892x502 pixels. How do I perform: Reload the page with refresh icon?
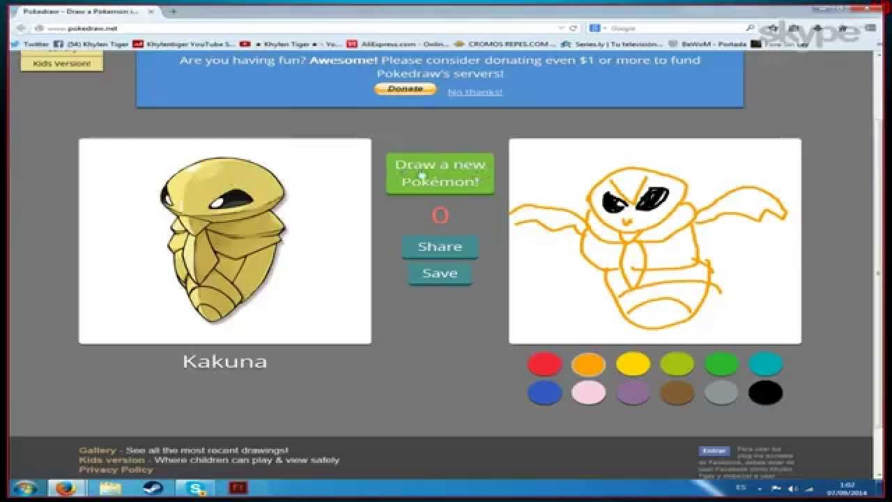pos(574,29)
